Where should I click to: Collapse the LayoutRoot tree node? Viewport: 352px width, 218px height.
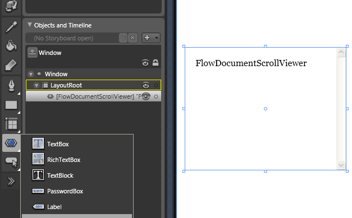pos(36,85)
